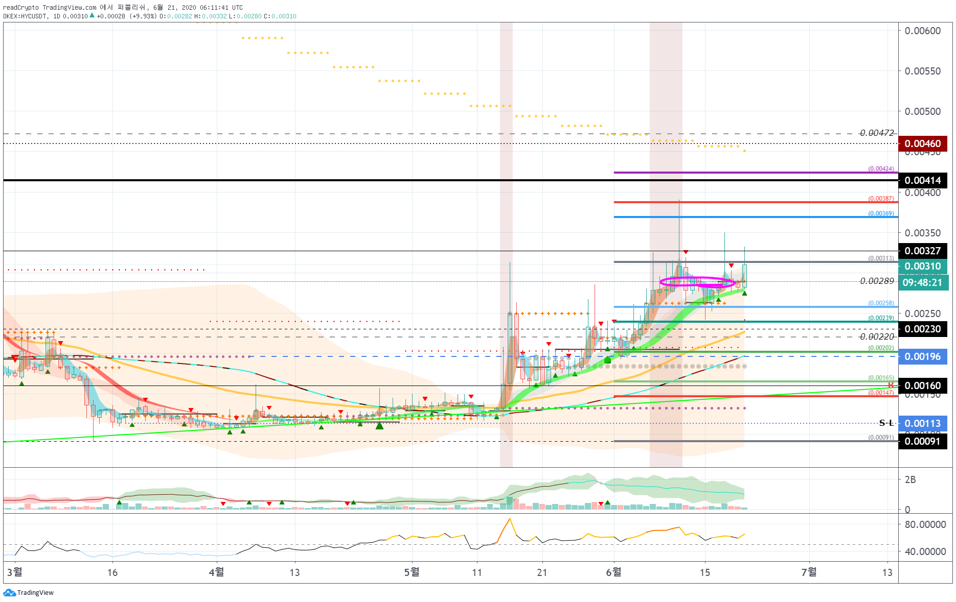The image size is (956, 602).
Task: Click the gray (0.00313) line label
Action: pyautogui.click(x=881, y=258)
